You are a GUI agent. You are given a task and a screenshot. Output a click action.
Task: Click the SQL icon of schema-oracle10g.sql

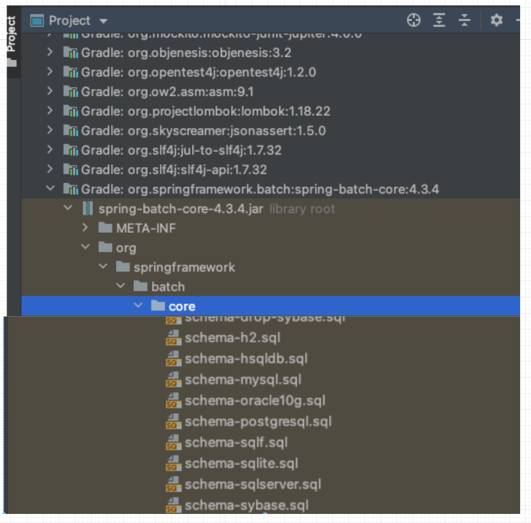tap(173, 401)
